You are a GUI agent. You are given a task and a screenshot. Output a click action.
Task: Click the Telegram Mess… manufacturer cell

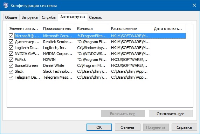coord(58,77)
